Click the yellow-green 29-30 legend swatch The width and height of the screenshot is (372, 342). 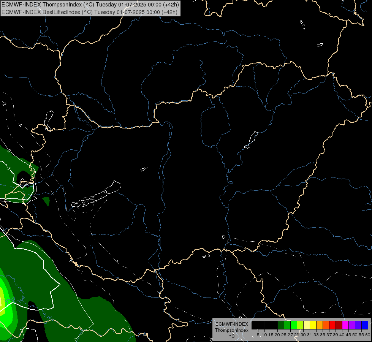[x=300, y=325]
